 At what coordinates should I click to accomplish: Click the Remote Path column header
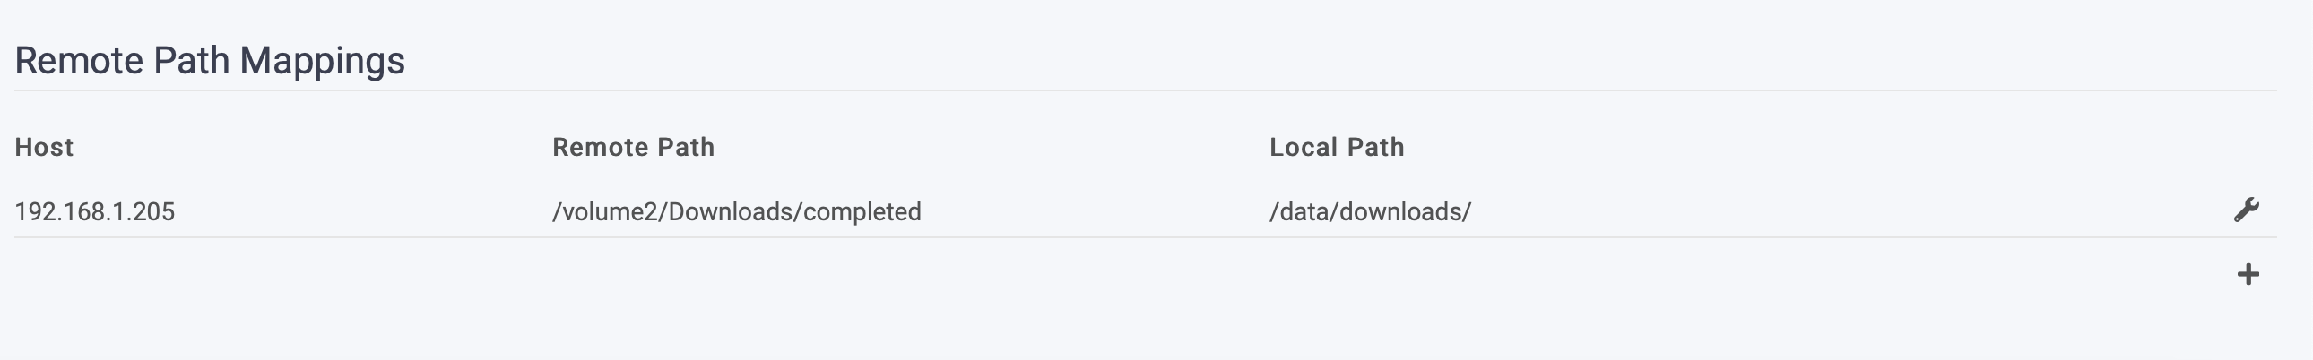point(633,147)
